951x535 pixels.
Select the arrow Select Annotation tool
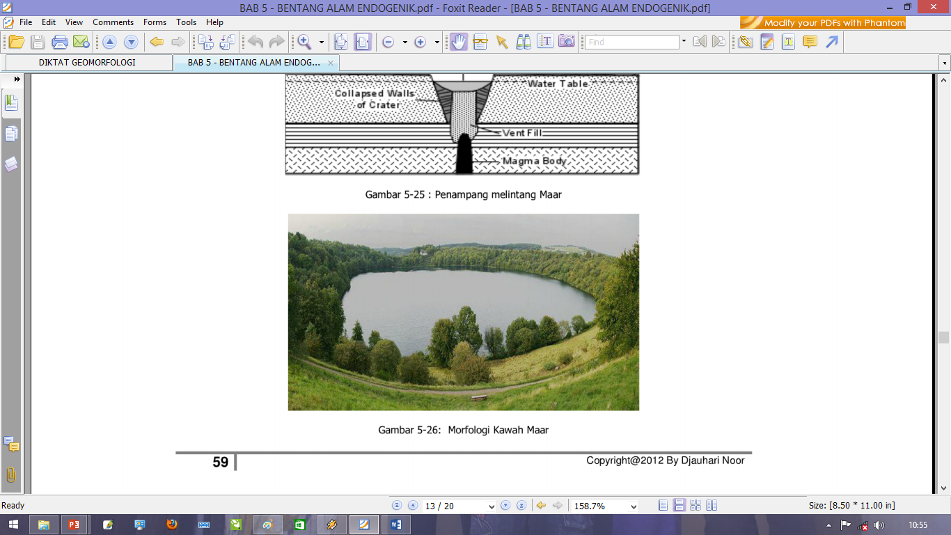[501, 42]
